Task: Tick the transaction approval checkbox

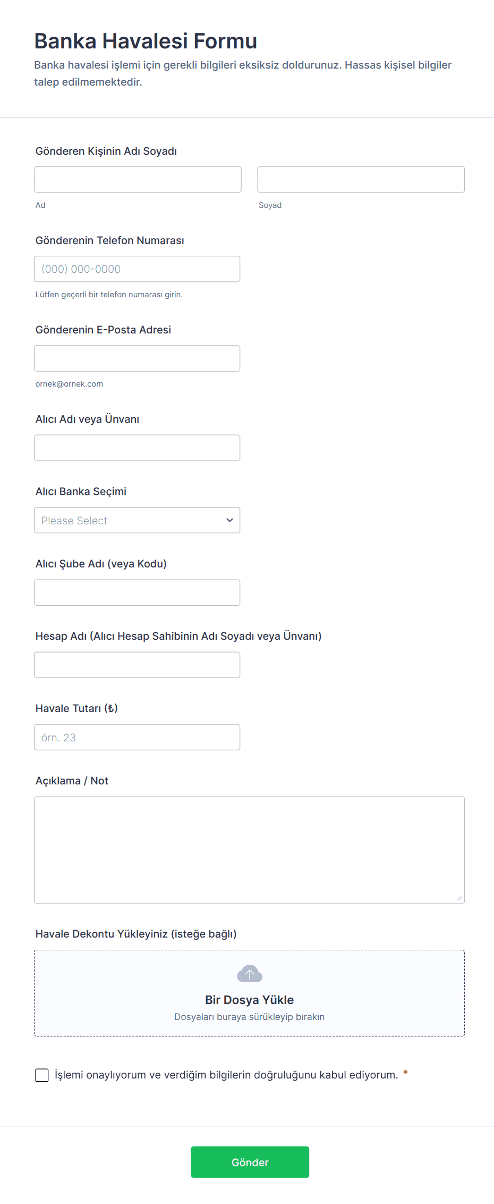Action: click(x=42, y=1075)
